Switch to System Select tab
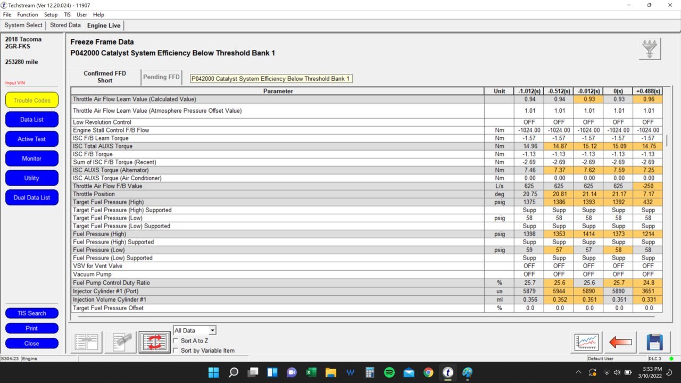 [x=23, y=26]
